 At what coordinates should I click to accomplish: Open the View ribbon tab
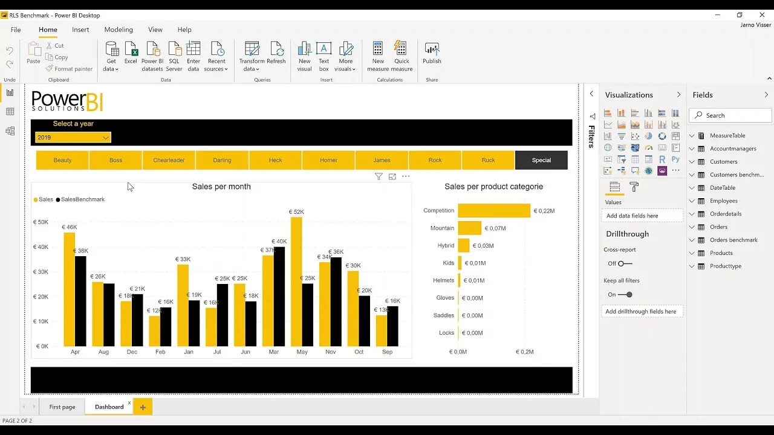(155, 30)
